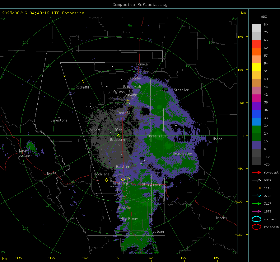Click the ThreeHills label
The width and height of the screenshot is (280, 262).
156,136
